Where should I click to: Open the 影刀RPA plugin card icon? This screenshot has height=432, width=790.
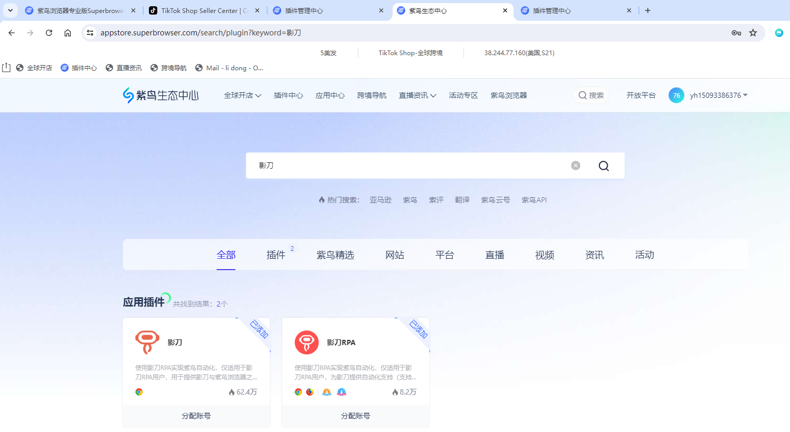click(x=307, y=342)
